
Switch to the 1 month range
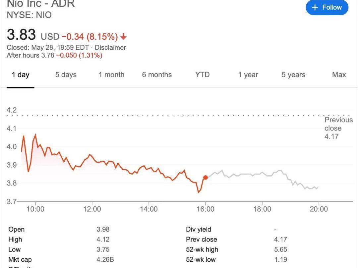111,75
